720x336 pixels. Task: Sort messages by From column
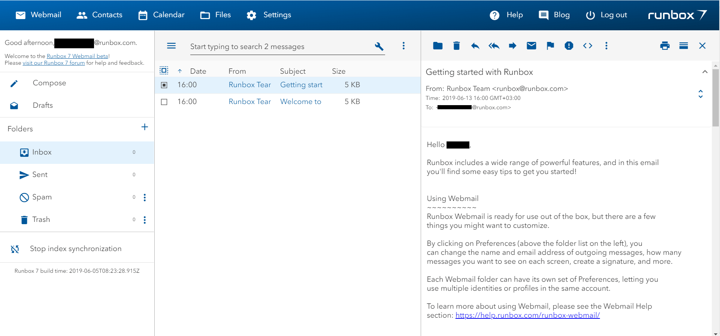(237, 71)
